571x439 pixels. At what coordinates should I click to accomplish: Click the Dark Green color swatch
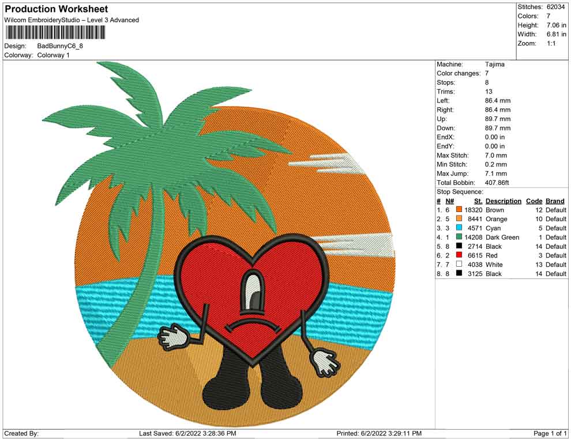(x=459, y=237)
